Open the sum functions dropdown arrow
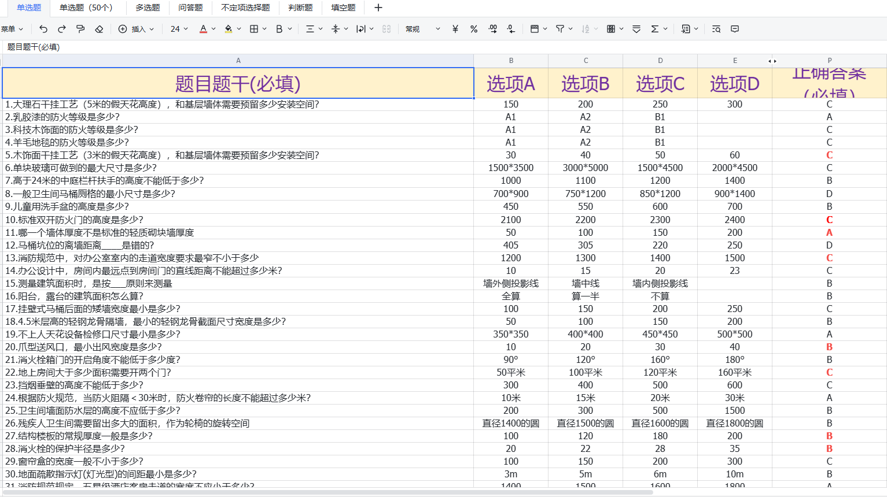The image size is (887, 497). pyautogui.click(x=665, y=29)
